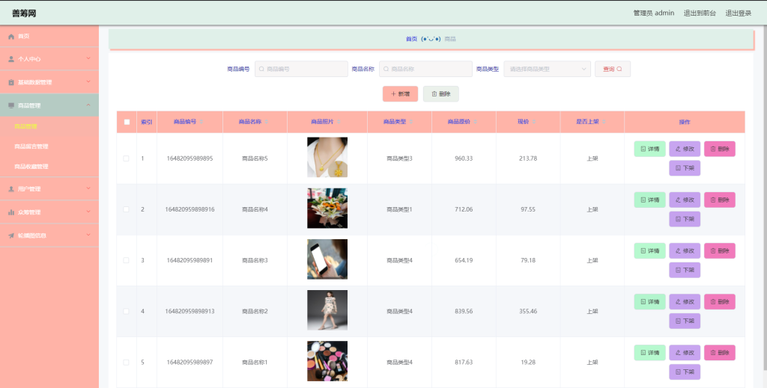Screen dimensions: 767x388
Task: Collapse the 商品管理 sidebar menu
Action: [49, 105]
